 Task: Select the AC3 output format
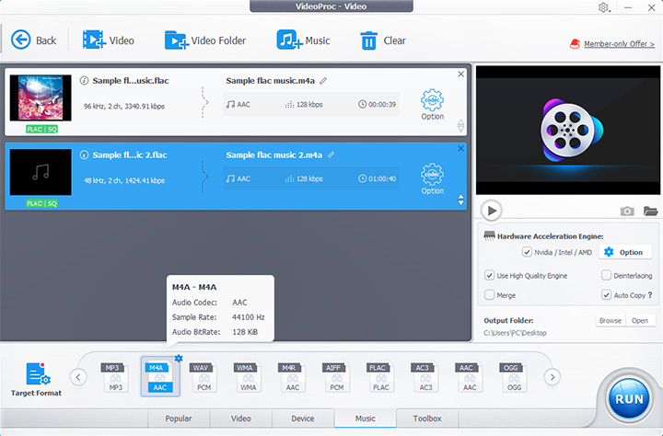click(425, 377)
